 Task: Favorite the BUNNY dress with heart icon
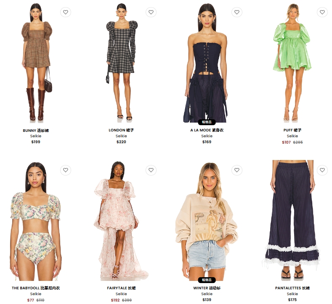(66, 12)
